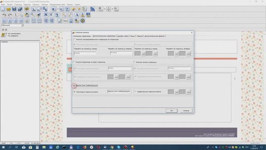This screenshot has height=150, width=266.
Task: Save project using the floppy disk icon
Action: pyautogui.click(x=14, y=9)
